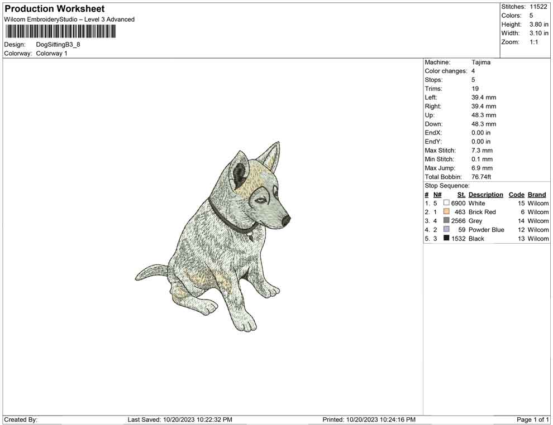Screen dimensions: 553x425
Task: Click the colorway value 'Colorway 1'
Action: 51,54
